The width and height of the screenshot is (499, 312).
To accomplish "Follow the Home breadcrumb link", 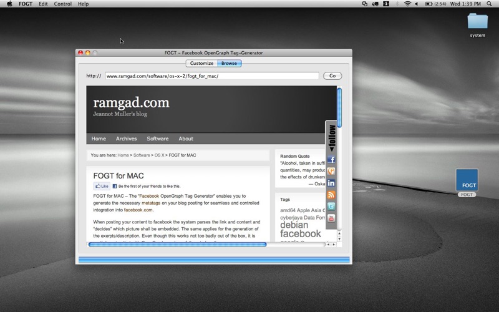I will (123, 155).
